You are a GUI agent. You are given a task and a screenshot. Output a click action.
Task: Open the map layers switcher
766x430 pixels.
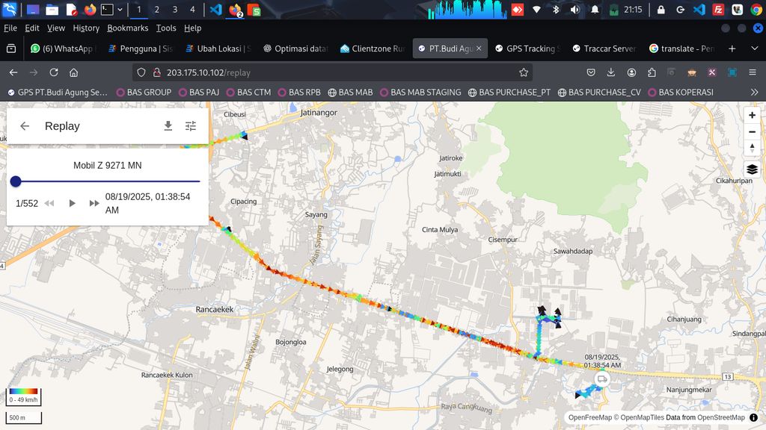point(752,169)
